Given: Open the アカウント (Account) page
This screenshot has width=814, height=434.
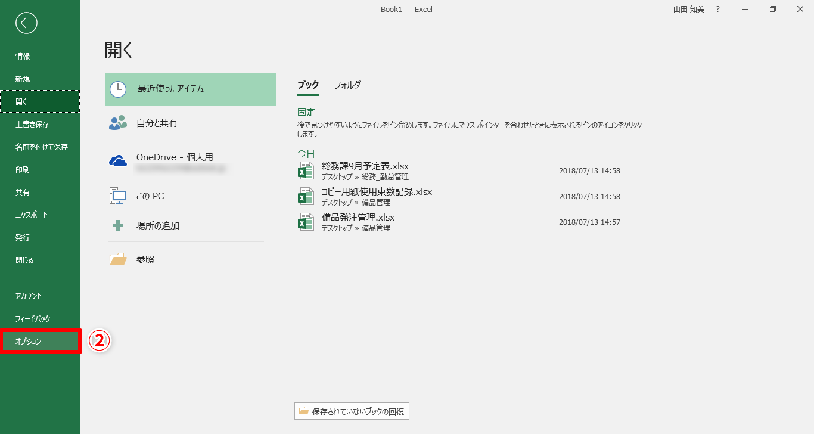Looking at the screenshot, I should point(40,296).
